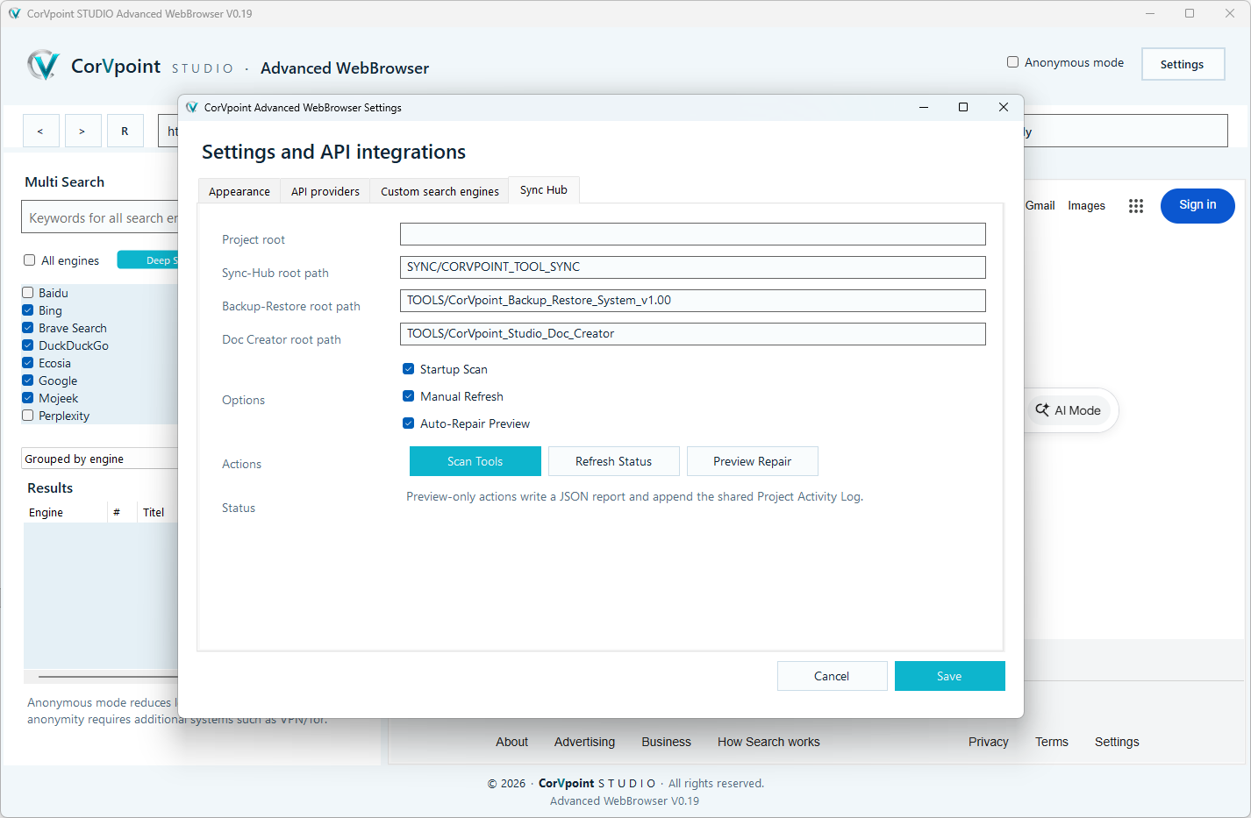Disable Auto-Repair Preview option
This screenshot has width=1251, height=818.
408,423
